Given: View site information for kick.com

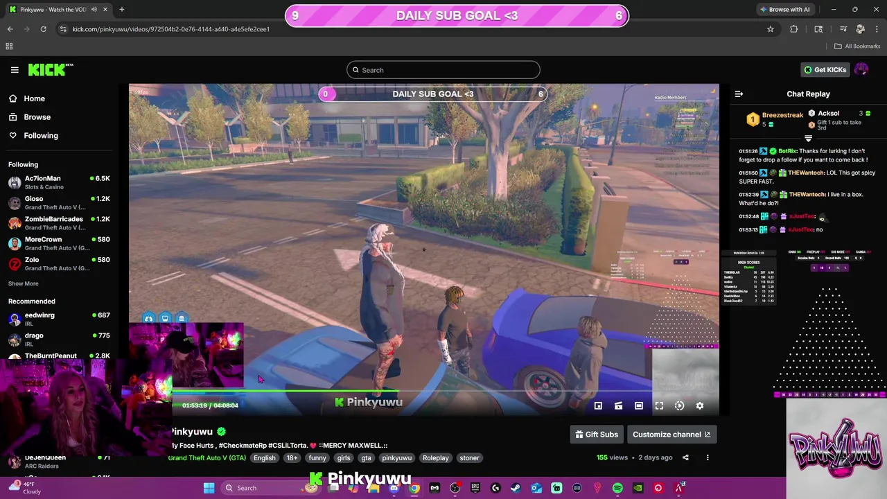Looking at the screenshot, I should click(x=63, y=29).
